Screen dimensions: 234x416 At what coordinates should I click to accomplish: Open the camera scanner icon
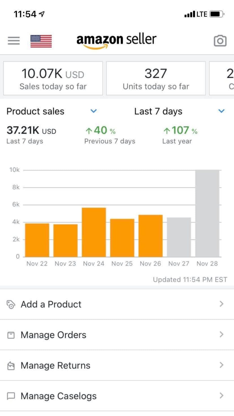pos(220,41)
